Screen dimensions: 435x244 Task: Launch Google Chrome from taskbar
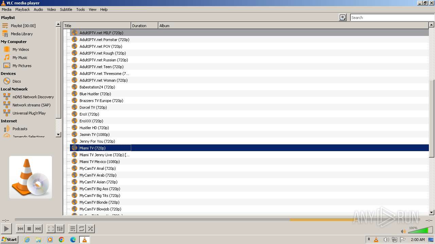[x=62, y=240]
